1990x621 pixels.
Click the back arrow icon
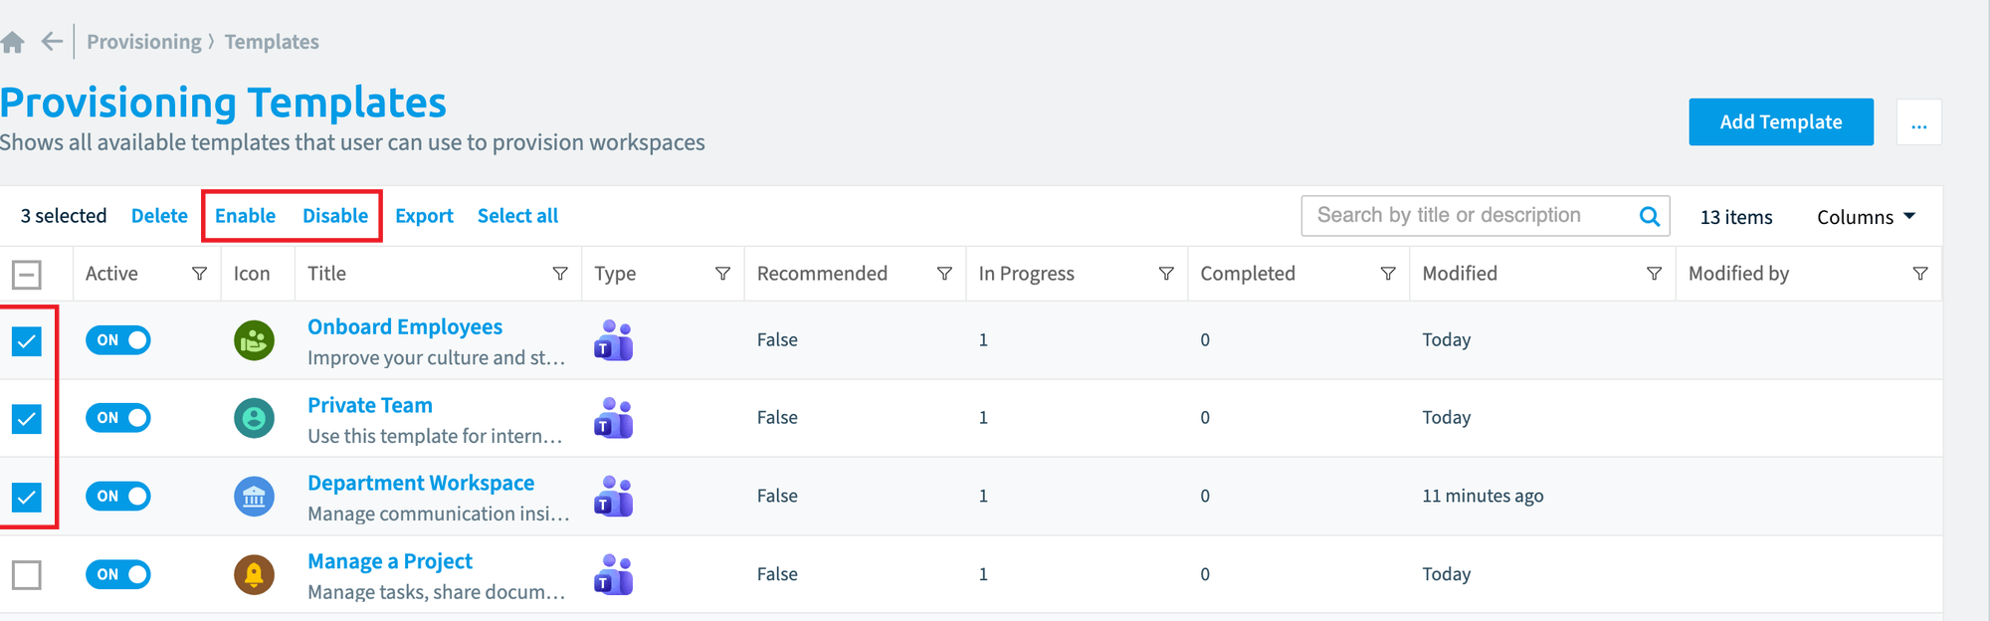coord(52,42)
